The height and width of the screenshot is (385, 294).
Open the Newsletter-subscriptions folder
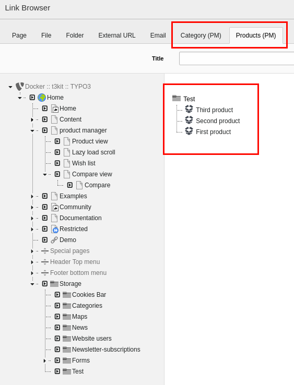pos(106,350)
